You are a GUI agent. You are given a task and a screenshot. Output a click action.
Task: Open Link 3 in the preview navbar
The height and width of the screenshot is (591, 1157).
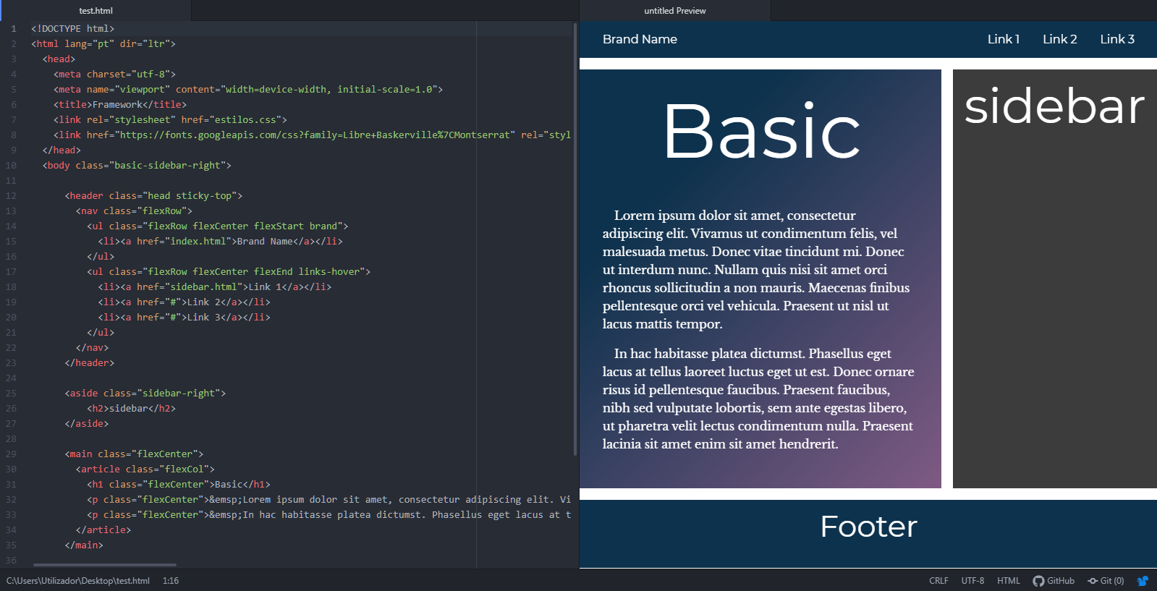[x=1117, y=39]
